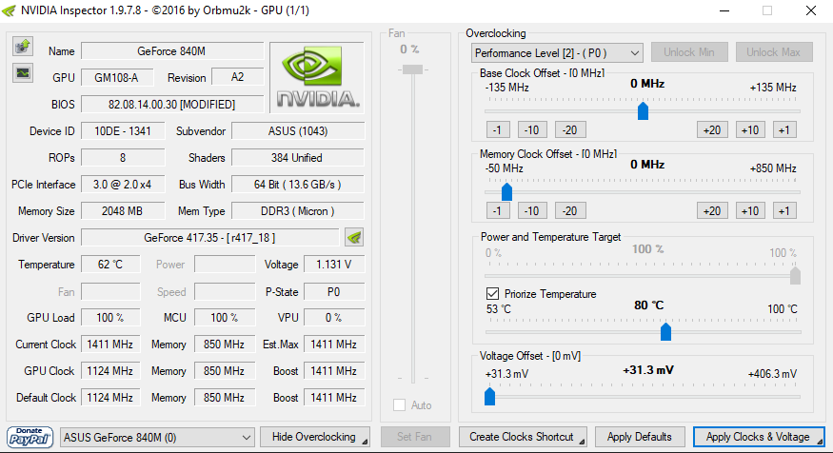Click the Default Clock 1124 MHz field
This screenshot has height=453, width=833.
coord(110,397)
